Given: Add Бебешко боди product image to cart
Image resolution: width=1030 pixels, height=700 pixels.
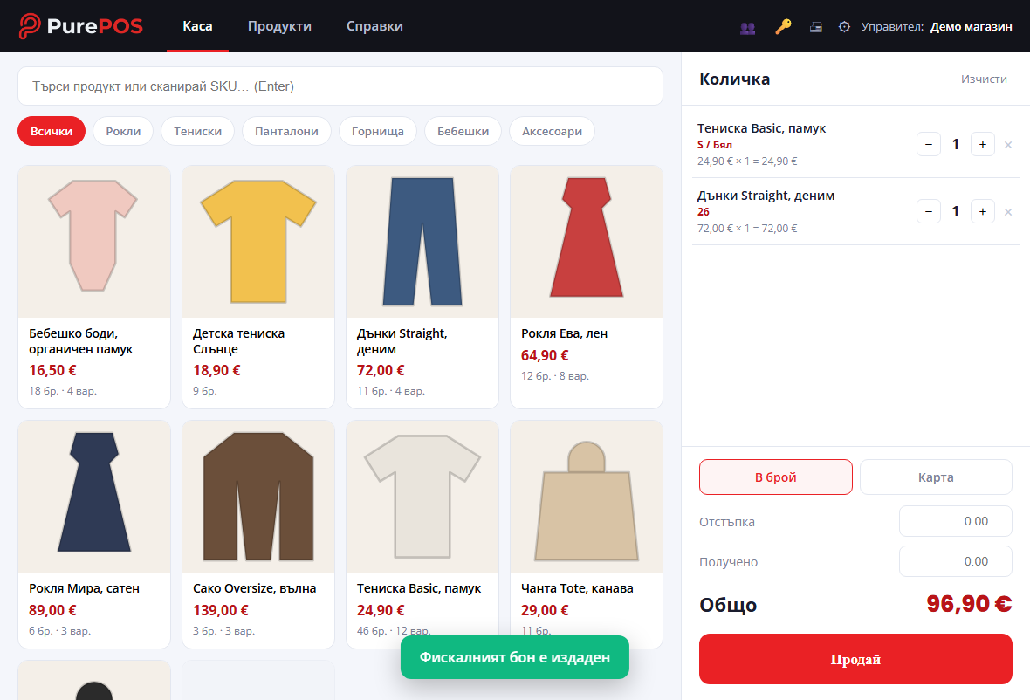Looking at the screenshot, I should coord(94,242).
